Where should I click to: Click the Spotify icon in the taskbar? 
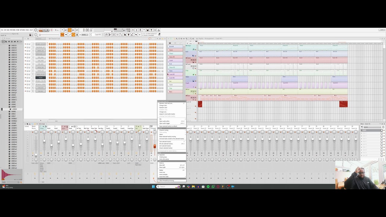(208, 187)
